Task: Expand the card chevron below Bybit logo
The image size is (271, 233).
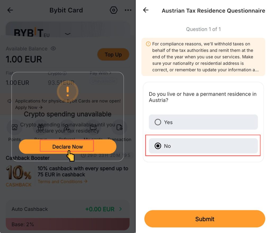Action: click(x=68, y=34)
